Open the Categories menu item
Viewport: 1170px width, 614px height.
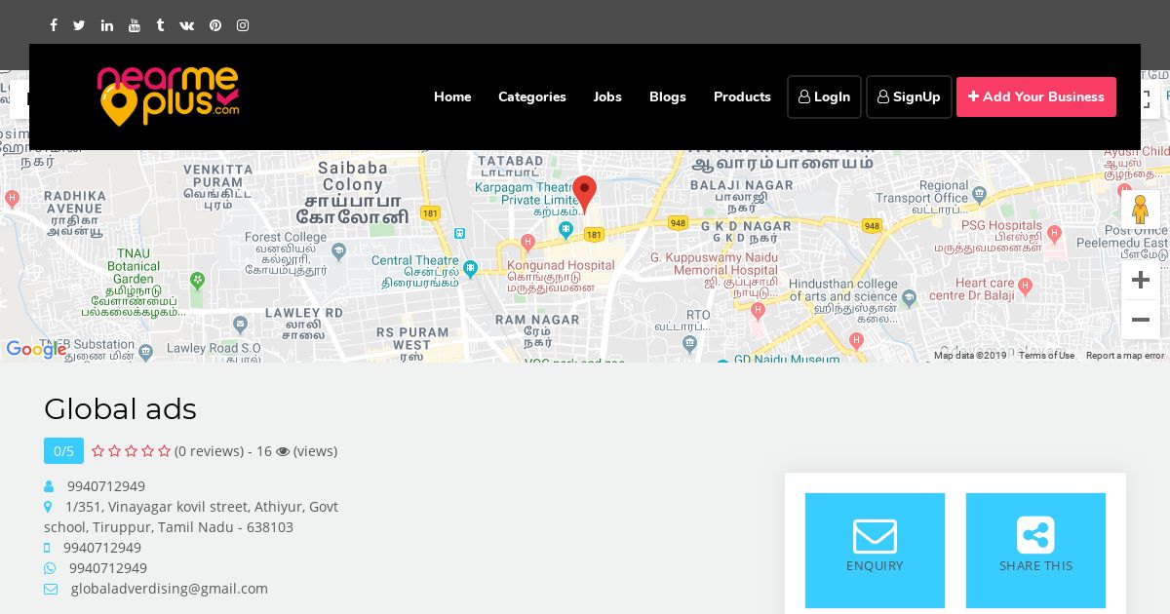tap(532, 96)
